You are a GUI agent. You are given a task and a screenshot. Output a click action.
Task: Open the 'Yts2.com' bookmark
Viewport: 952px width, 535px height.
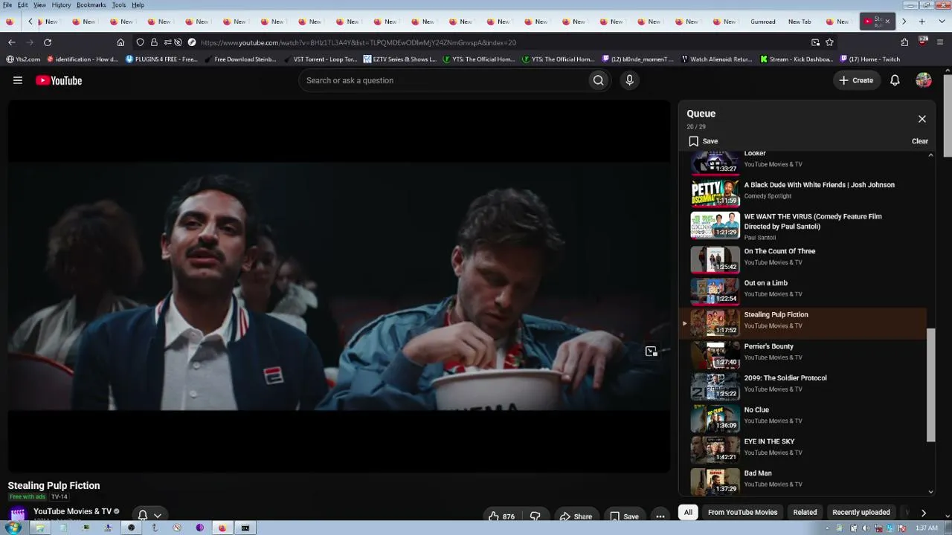click(23, 59)
